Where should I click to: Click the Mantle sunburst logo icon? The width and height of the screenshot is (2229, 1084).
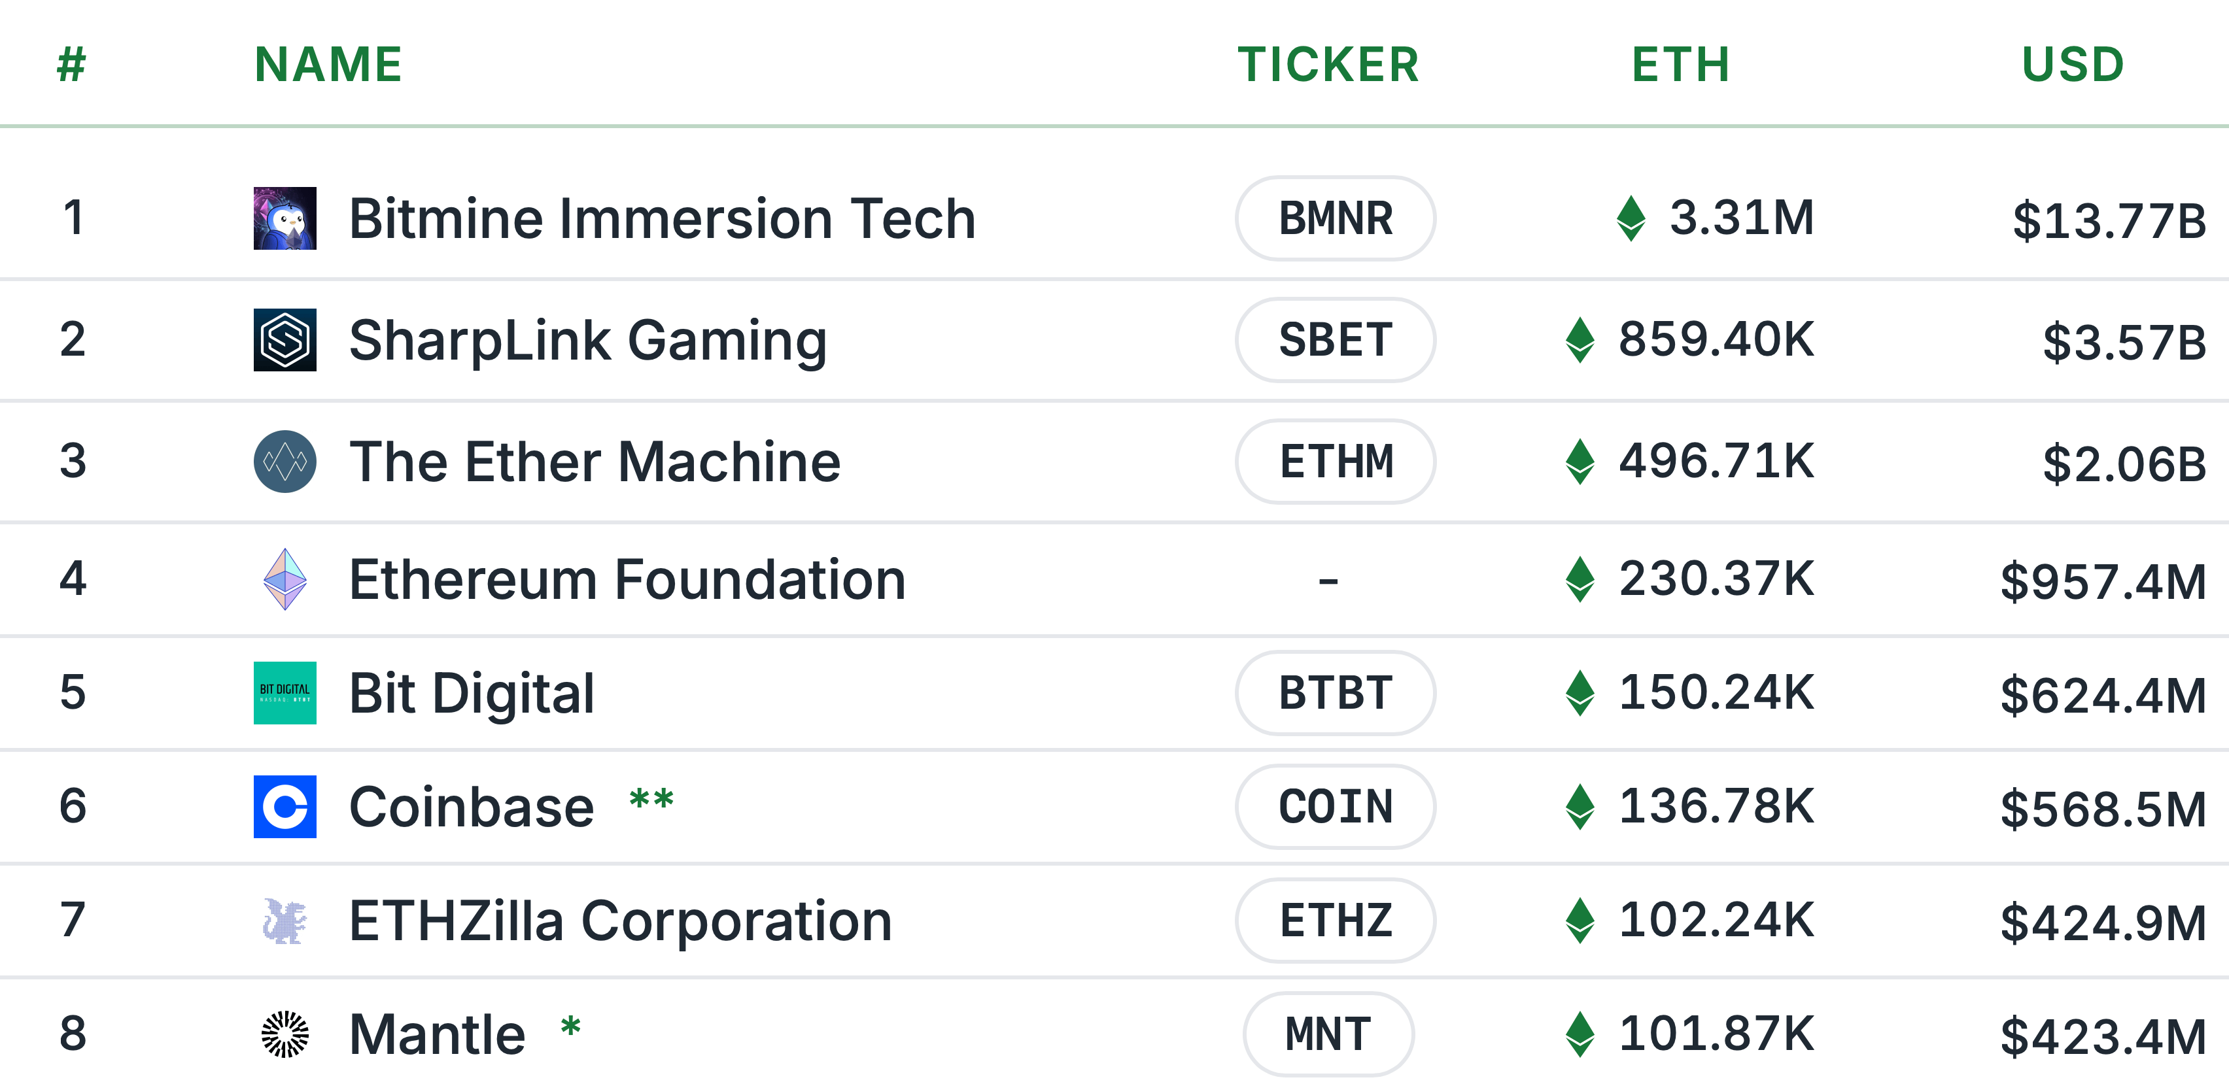(285, 1034)
